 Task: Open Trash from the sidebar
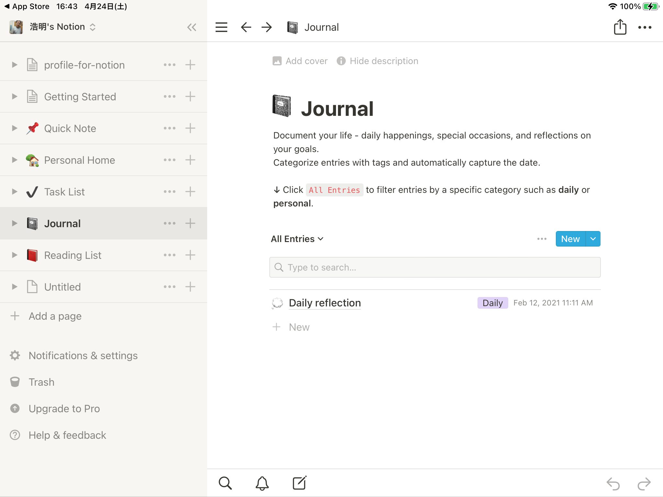tap(41, 382)
